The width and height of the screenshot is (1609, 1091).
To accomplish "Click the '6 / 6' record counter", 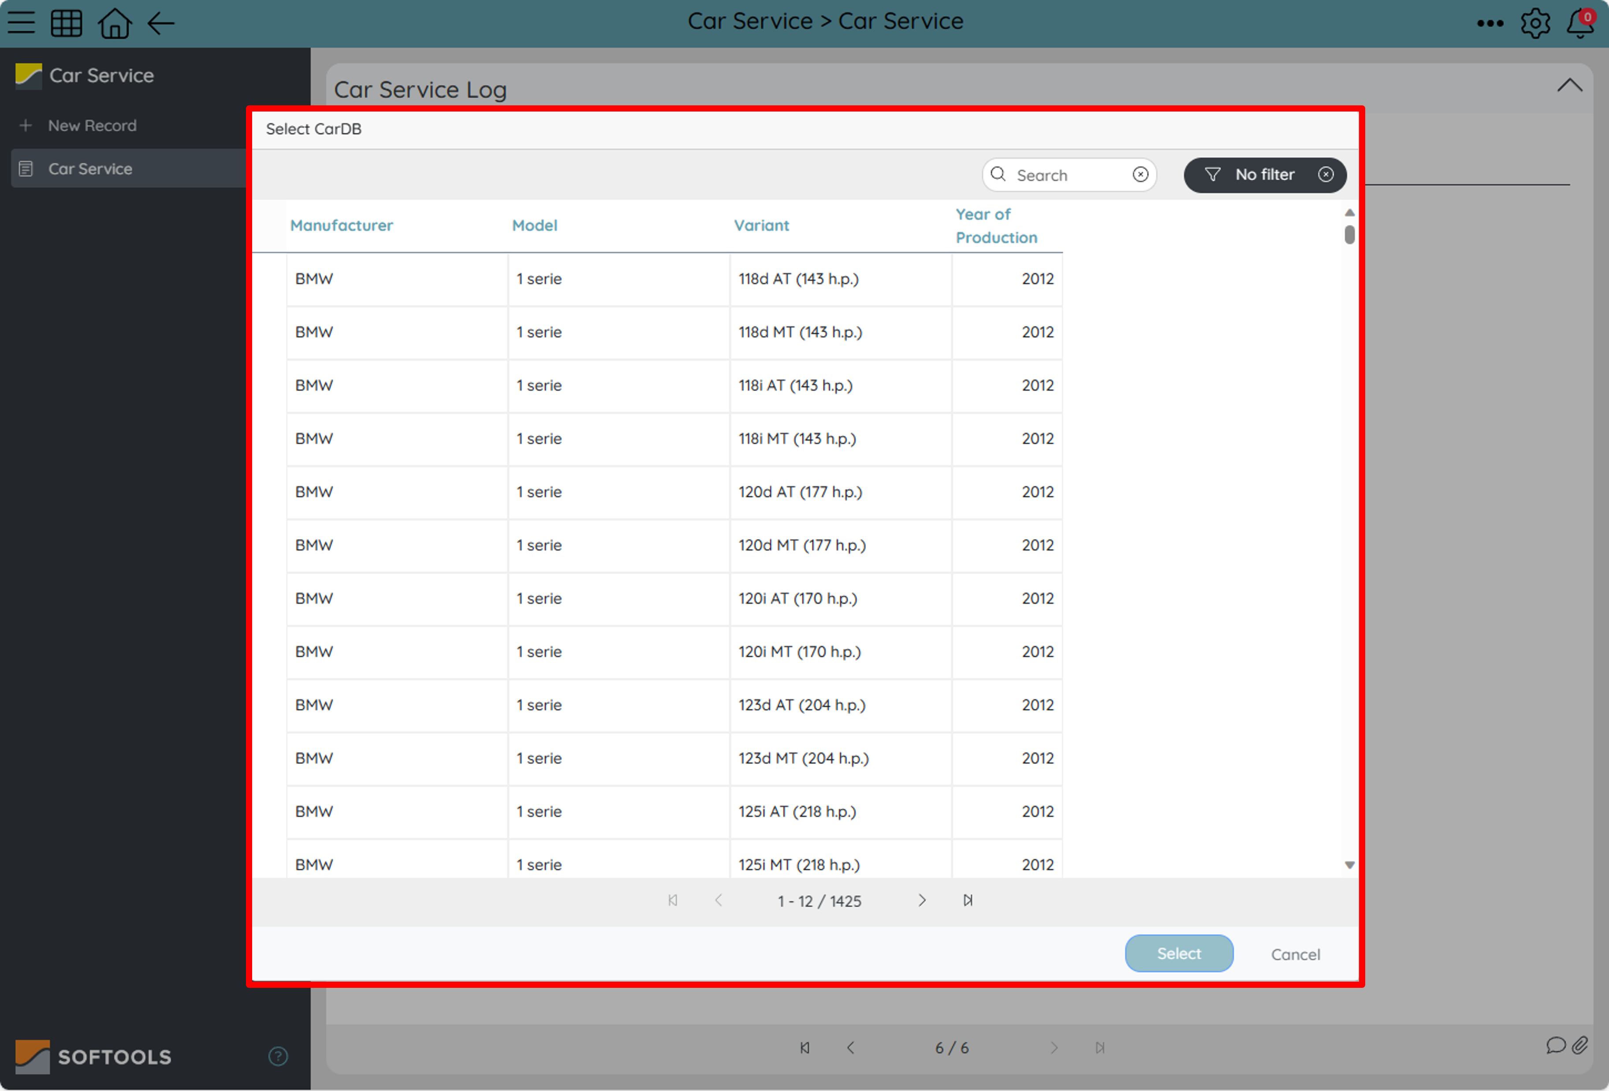I will (x=952, y=1049).
